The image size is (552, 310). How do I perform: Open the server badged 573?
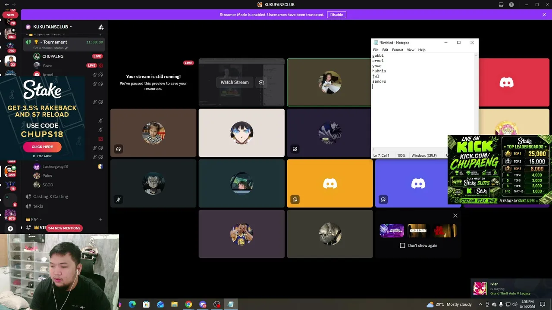10,215
